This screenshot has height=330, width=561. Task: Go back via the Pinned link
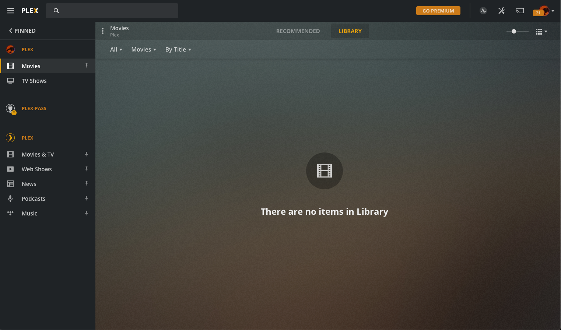point(22,31)
